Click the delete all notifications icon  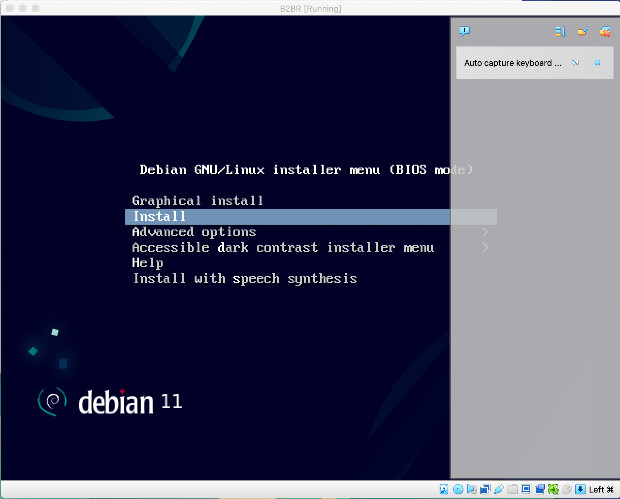[x=605, y=32]
